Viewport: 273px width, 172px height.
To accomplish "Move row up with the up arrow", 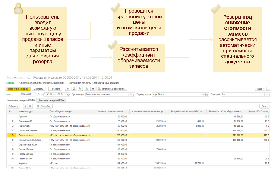I will (26, 106).
